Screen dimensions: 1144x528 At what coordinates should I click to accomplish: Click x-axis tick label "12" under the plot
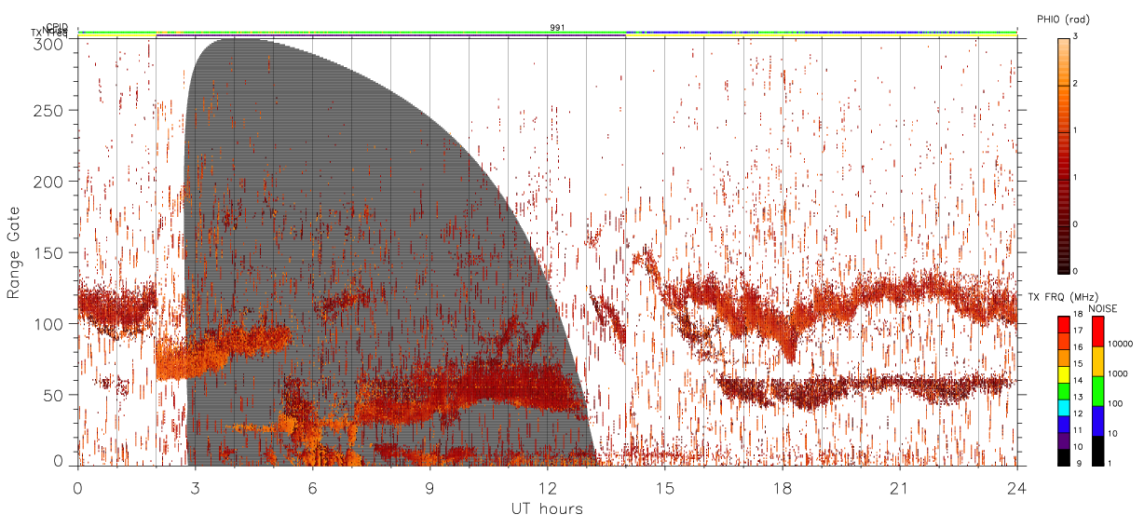[548, 487]
